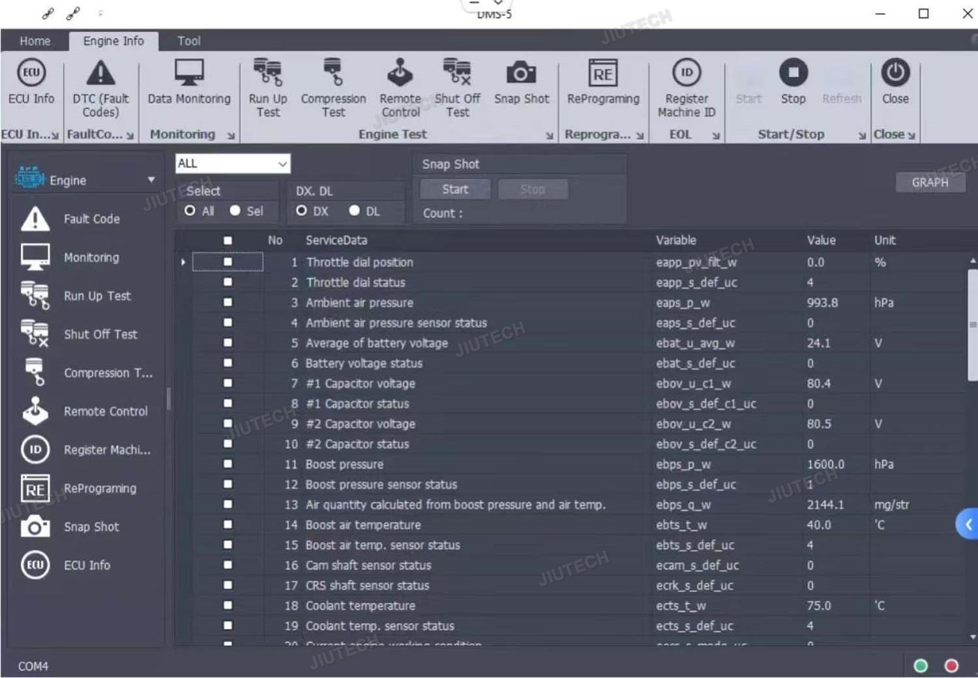The height and width of the screenshot is (678, 978).
Task: Click the GRAPH button
Action: tap(930, 183)
